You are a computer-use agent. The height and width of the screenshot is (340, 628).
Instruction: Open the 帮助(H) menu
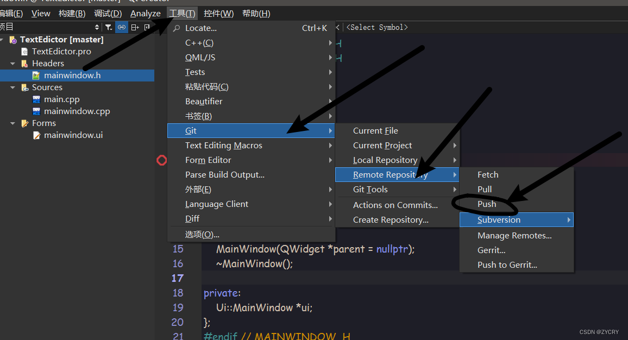256,14
